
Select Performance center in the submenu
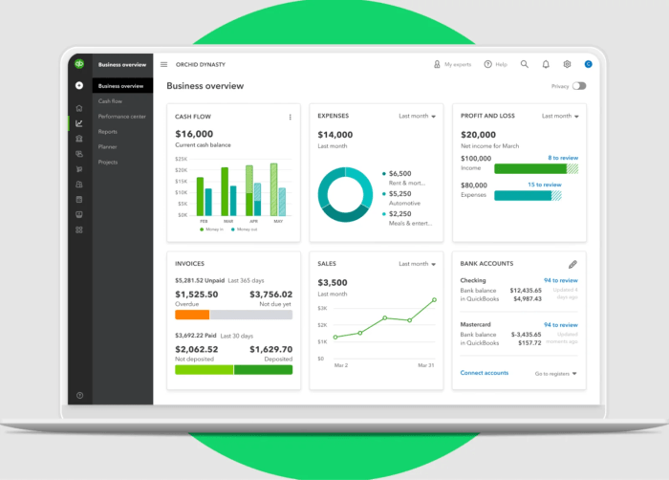click(122, 117)
